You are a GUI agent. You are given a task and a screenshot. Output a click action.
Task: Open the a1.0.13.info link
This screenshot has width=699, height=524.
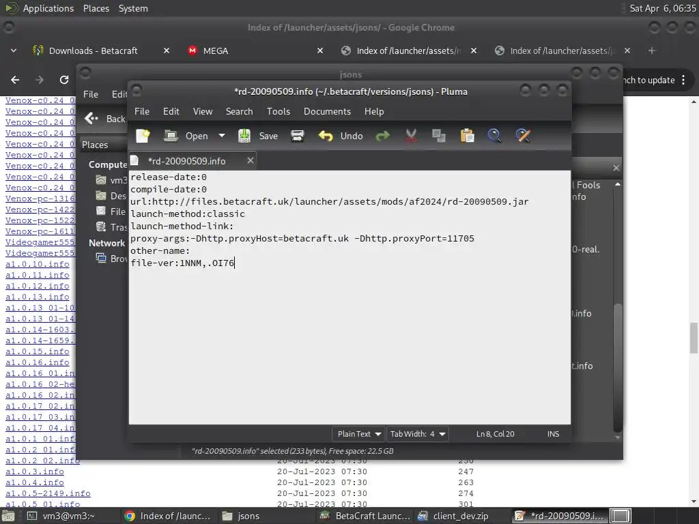38,297
